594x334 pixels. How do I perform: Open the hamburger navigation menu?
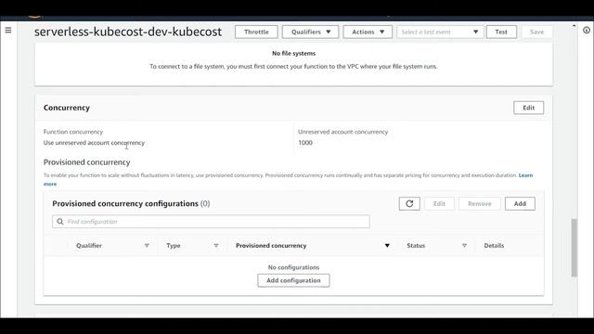(8, 31)
